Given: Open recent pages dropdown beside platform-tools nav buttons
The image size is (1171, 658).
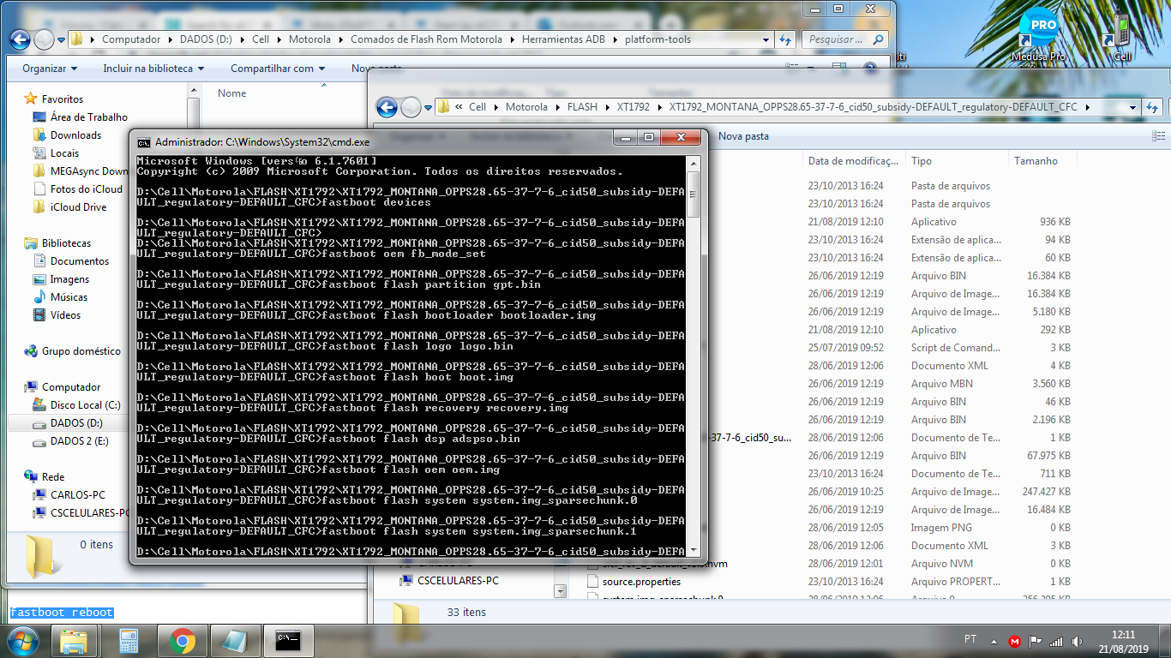Looking at the screenshot, I should pyautogui.click(x=62, y=40).
